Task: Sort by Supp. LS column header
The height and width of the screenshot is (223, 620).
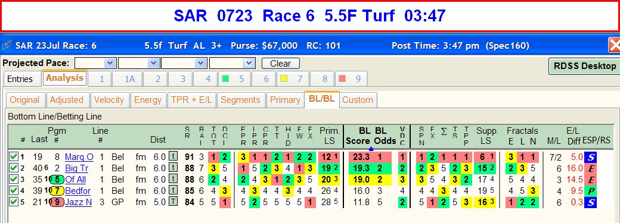Action: pyautogui.click(x=487, y=136)
